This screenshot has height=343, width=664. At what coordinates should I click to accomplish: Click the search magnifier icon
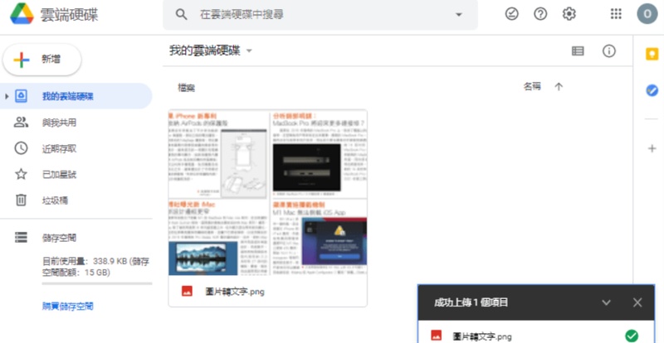coord(181,15)
